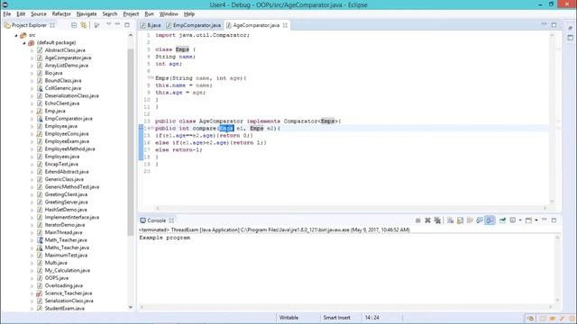The height and width of the screenshot is (324, 577).
Task: Click the Pin Console icon
Action: (502, 220)
